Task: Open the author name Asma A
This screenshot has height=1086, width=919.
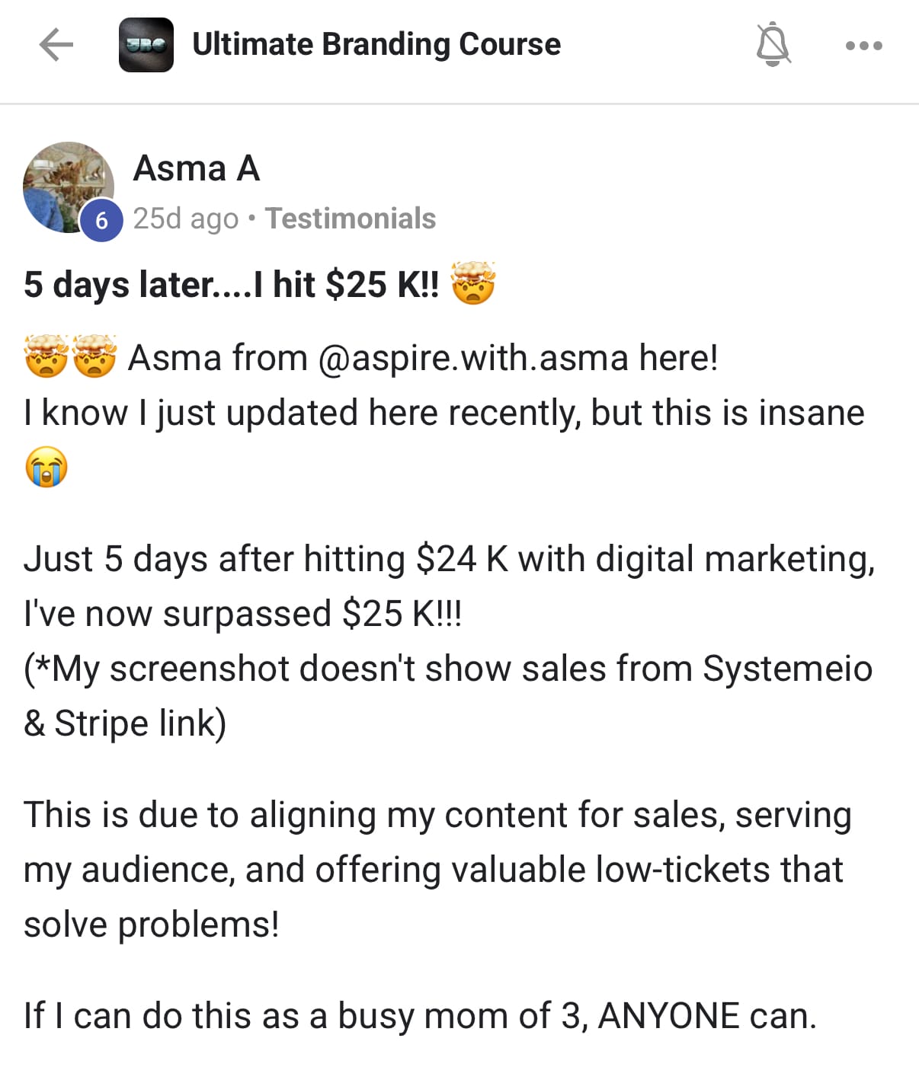Action: (197, 168)
